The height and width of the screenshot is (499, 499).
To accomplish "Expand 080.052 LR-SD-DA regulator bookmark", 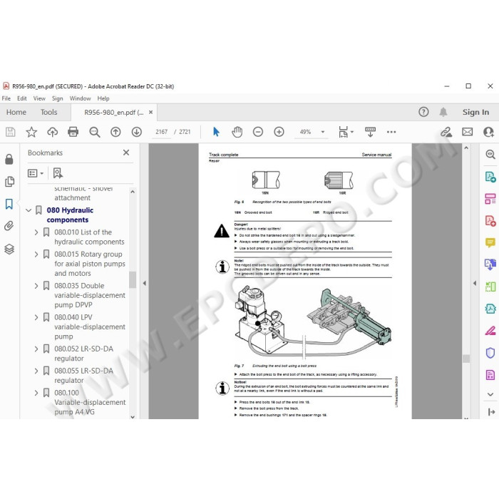I will point(36,349).
